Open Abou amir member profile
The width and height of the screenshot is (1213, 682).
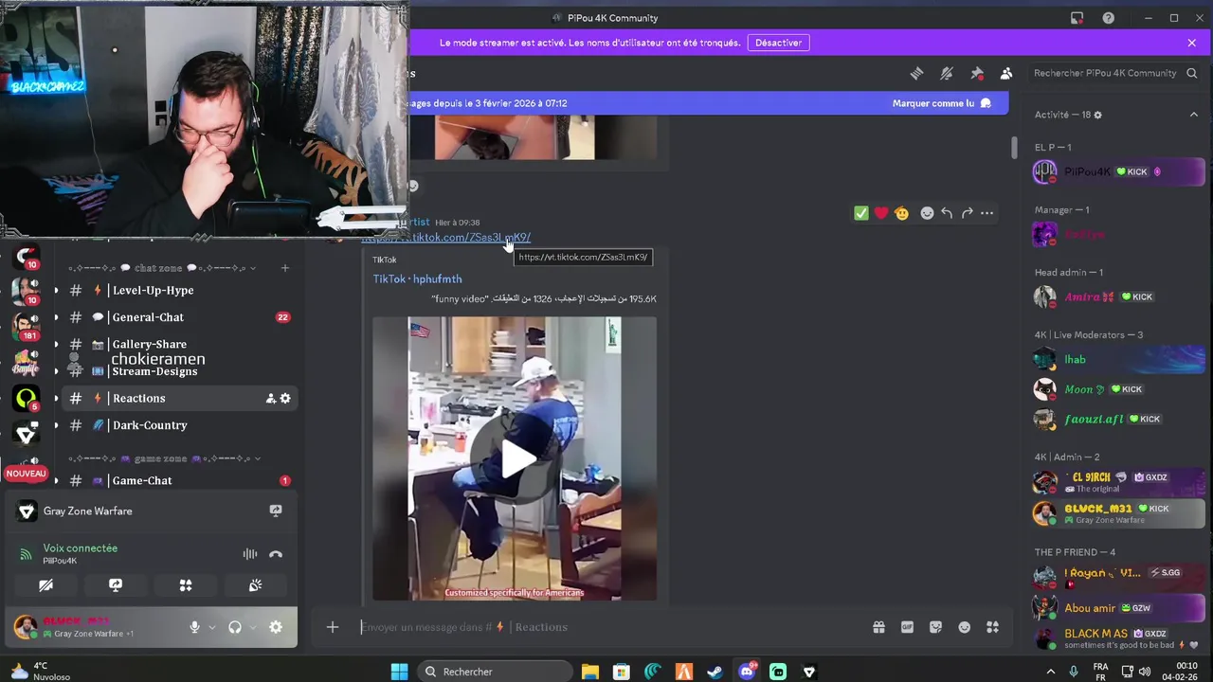click(x=1118, y=608)
